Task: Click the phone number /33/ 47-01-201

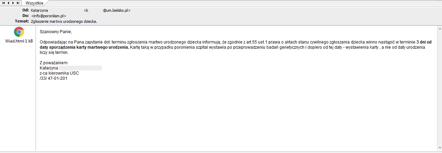Action: (x=54, y=78)
